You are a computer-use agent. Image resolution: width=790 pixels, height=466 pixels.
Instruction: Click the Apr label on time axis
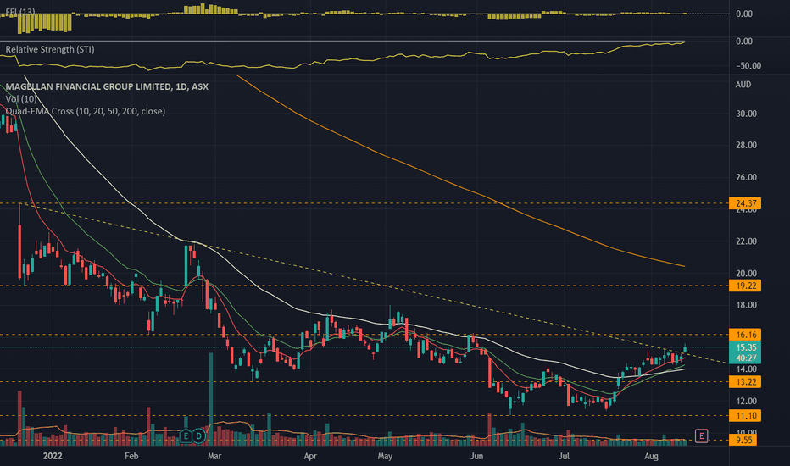[310, 456]
